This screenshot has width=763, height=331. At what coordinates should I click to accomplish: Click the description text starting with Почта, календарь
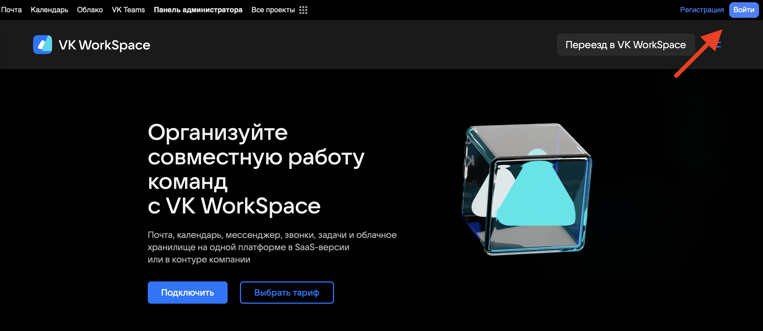(272, 247)
